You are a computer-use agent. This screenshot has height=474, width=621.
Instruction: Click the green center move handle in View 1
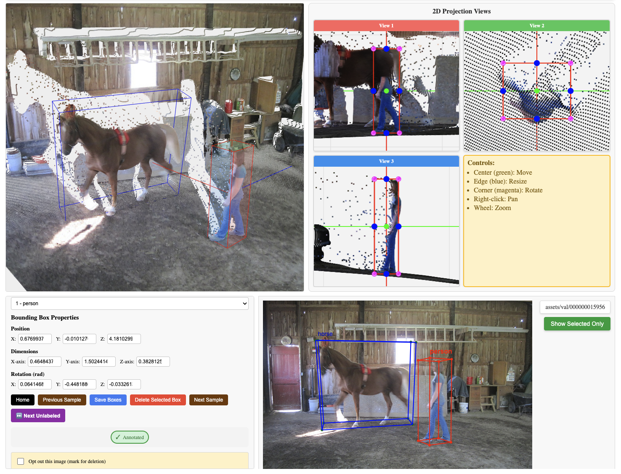(386, 91)
